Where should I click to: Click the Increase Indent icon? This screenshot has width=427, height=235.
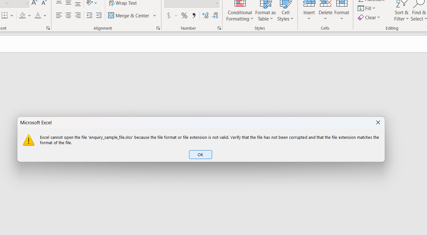click(x=99, y=15)
